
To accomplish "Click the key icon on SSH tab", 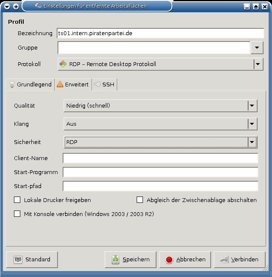I will [x=97, y=85].
